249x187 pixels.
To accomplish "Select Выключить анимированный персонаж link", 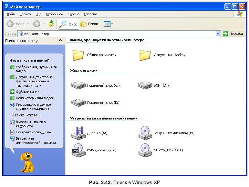I will point(36,141).
